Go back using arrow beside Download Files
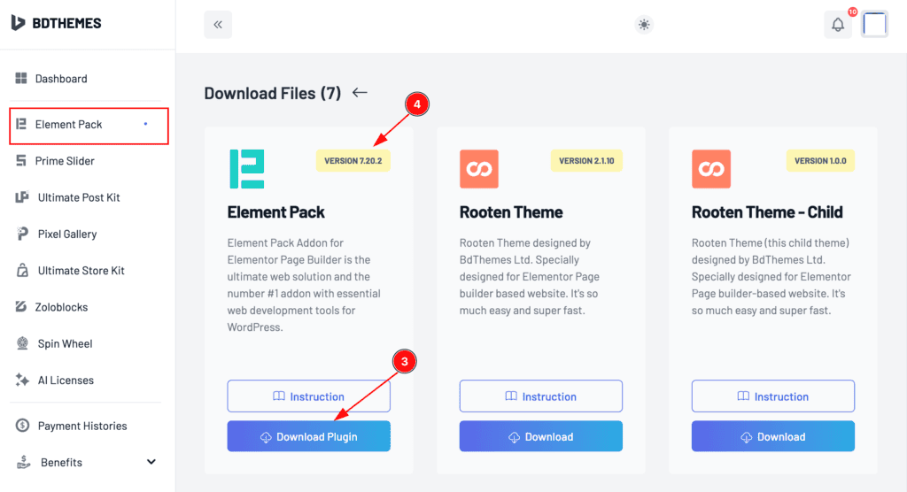The image size is (907, 492). (360, 93)
